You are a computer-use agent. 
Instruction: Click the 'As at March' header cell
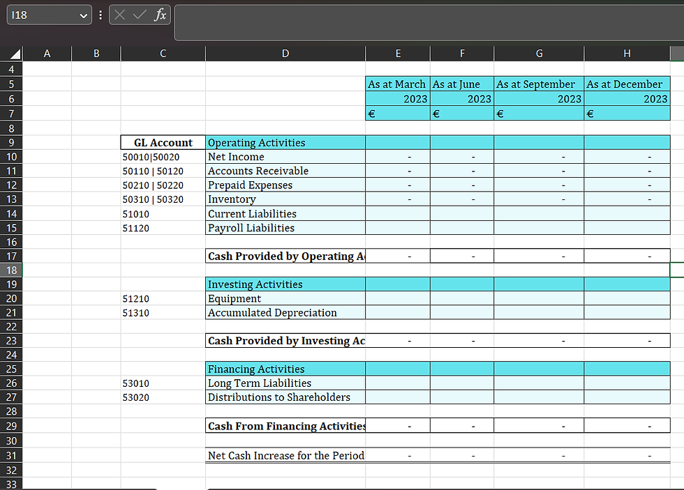[x=398, y=84]
